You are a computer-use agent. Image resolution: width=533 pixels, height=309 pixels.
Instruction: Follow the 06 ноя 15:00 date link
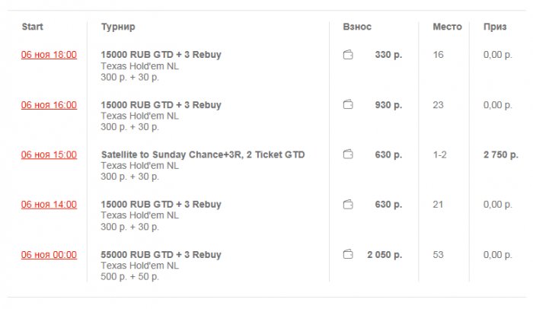click(49, 154)
